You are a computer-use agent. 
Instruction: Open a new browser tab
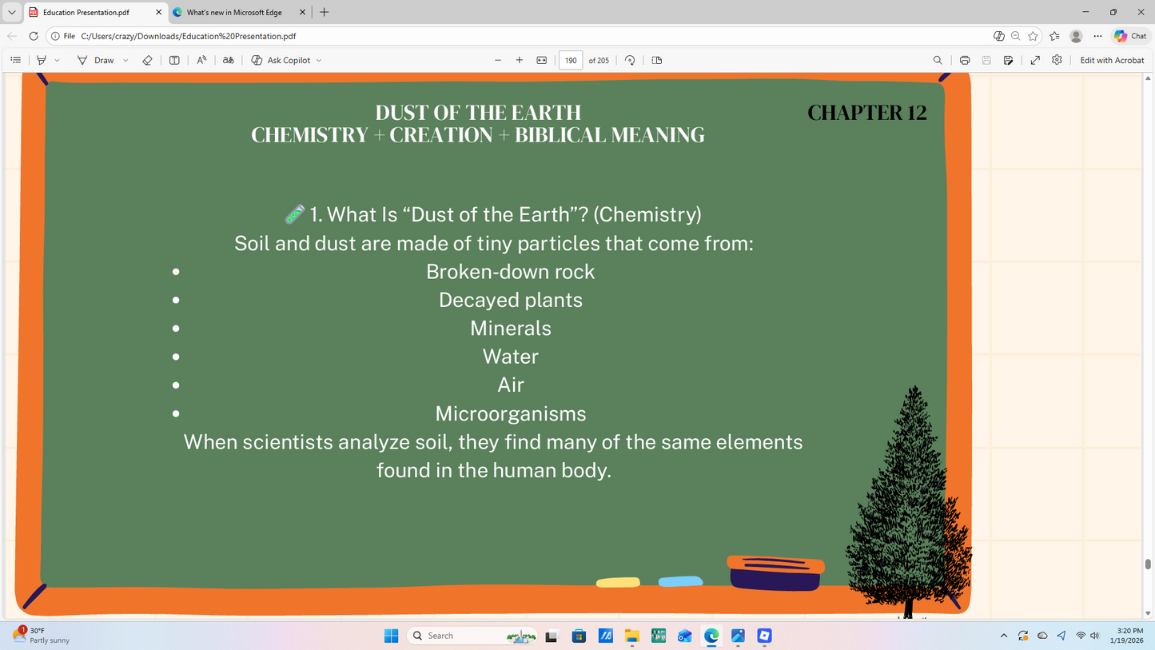click(x=324, y=12)
